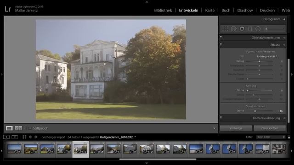Hide the top module panel arrow
This screenshot has height=165, width=294.
pyautogui.click(x=147, y=2)
